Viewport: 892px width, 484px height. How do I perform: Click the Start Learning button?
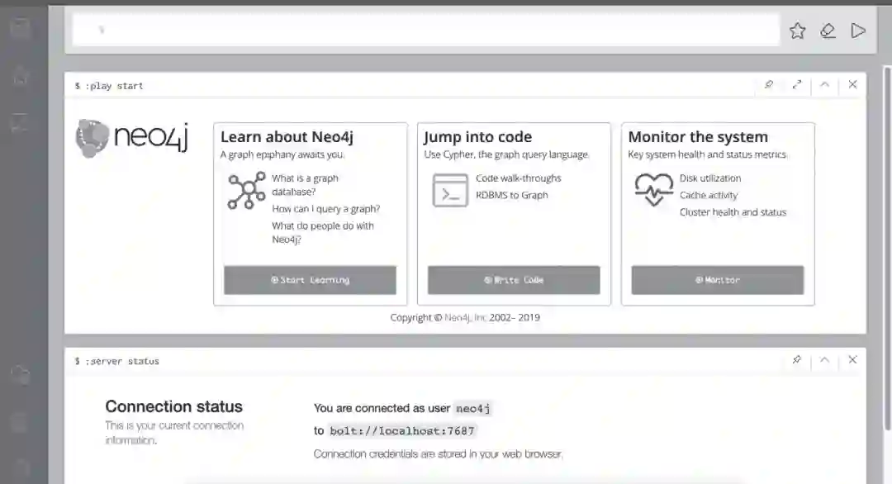[x=310, y=280]
